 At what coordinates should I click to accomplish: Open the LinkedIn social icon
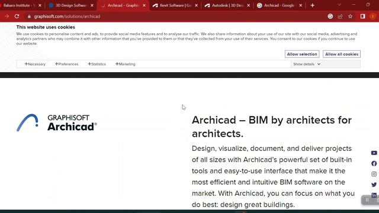click(x=374, y=195)
